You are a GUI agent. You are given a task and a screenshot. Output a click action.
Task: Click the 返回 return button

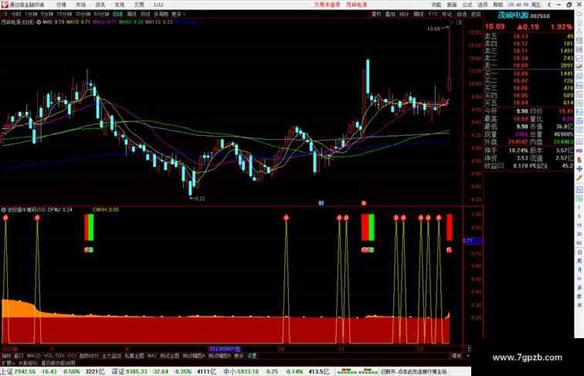click(x=476, y=14)
